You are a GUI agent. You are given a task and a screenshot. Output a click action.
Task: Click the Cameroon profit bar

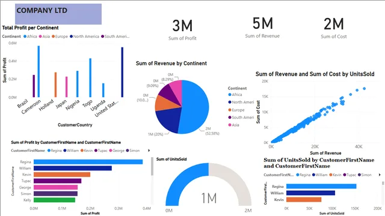[38, 71]
